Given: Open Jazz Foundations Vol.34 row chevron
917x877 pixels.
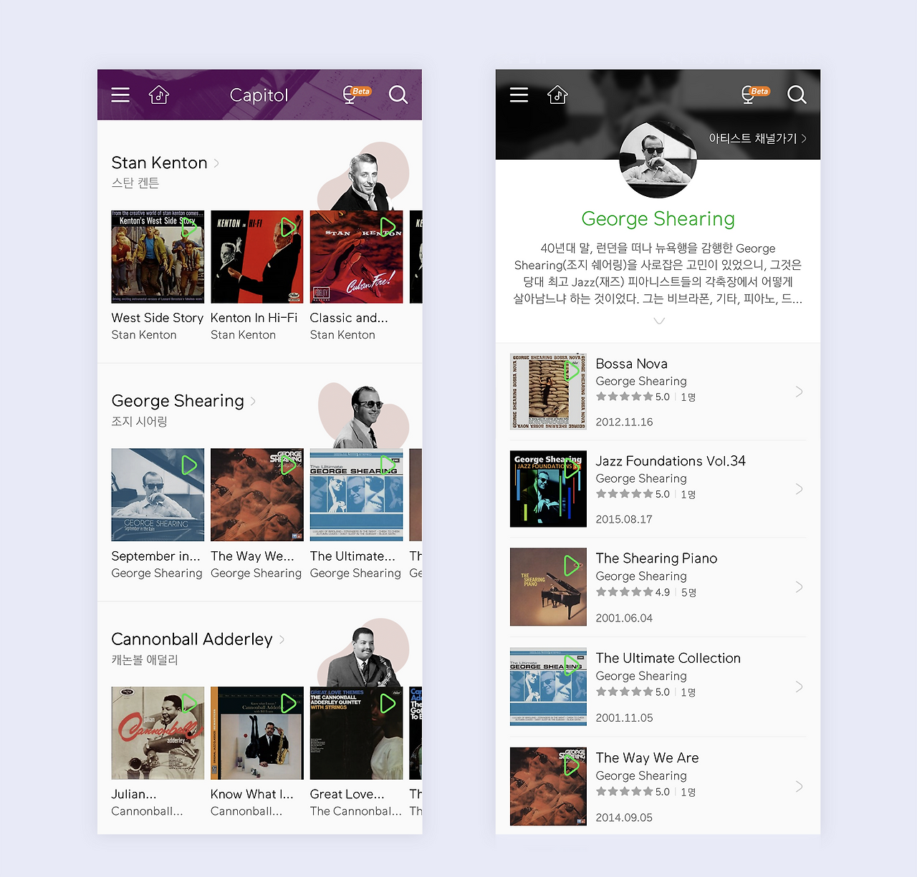Looking at the screenshot, I should point(799,489).
